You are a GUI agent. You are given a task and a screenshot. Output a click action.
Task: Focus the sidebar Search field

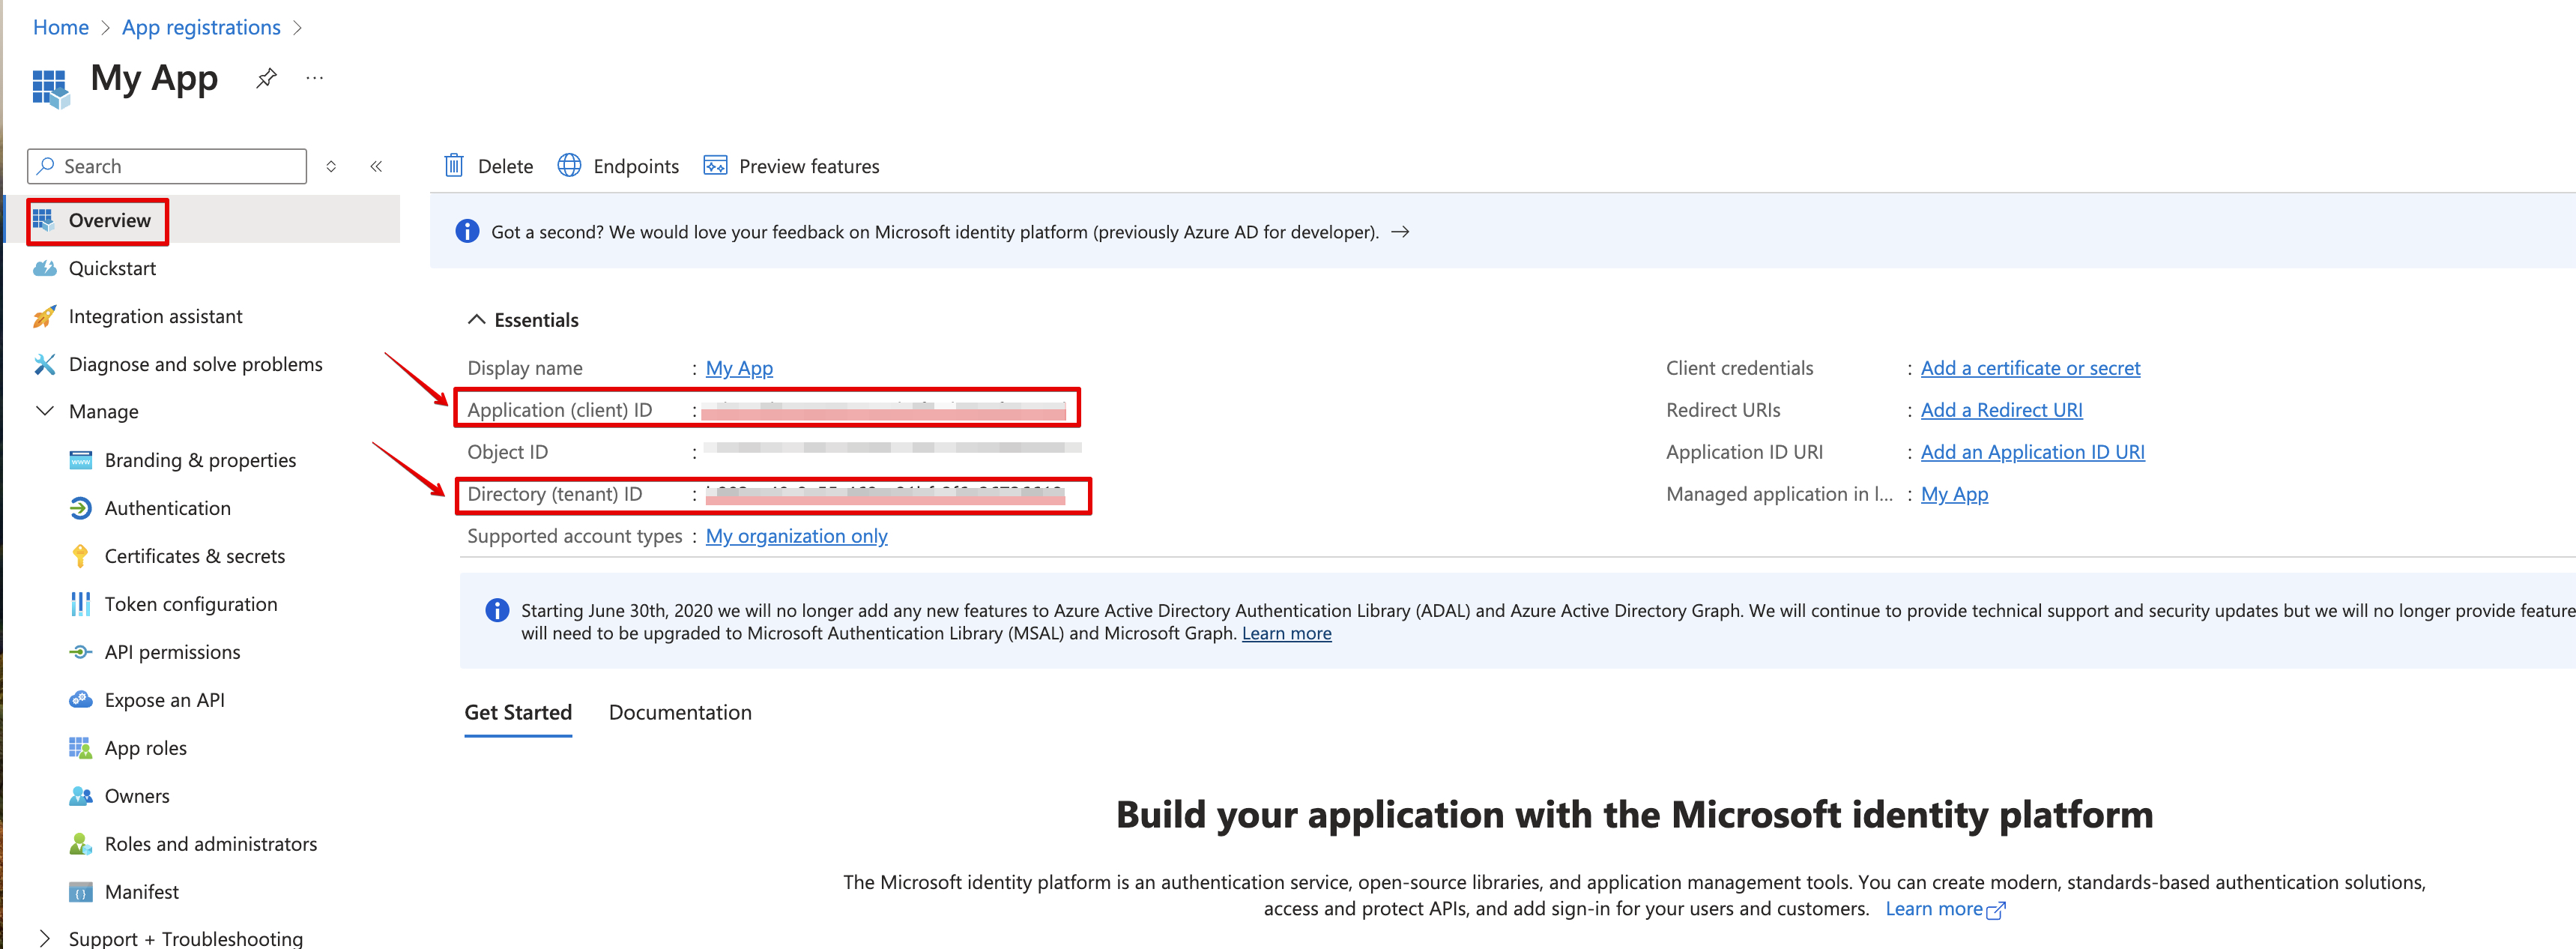pyautogui.click(x=167, y=166)
